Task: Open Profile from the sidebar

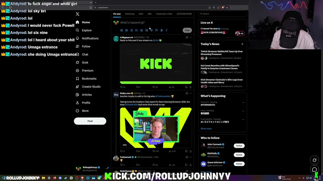Action: (83, 103)
